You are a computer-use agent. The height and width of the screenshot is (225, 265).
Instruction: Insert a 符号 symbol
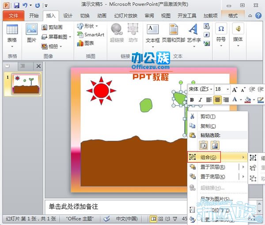[x=221, y=35]
